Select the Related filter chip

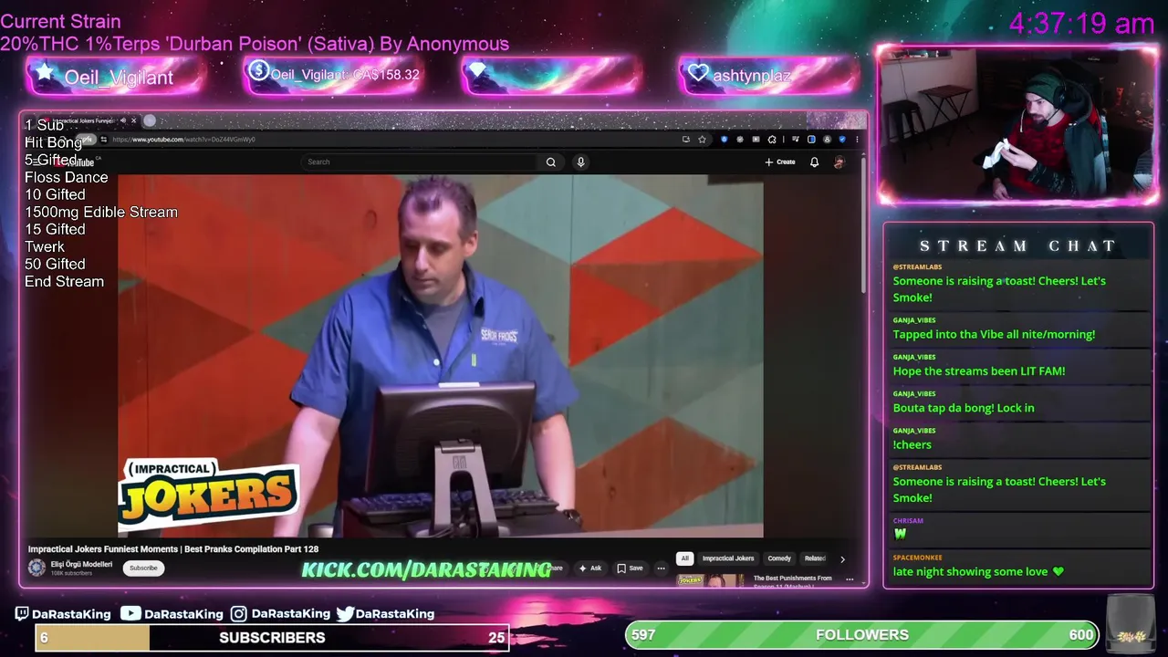click(815, 558)
